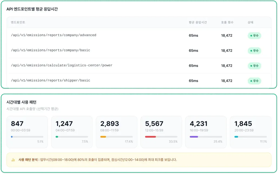The image size is (278, 174).
Task: Click the 4,231 value in 16:00~19:59 card
Action: pyautogui.click(x=199, y=124)
